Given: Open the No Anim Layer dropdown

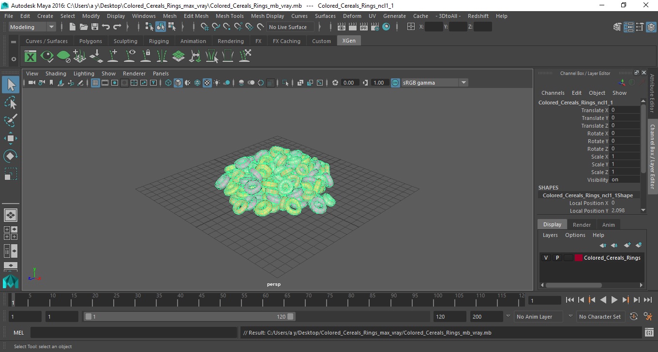Looking at the screenshot, I should click(538, 317).
